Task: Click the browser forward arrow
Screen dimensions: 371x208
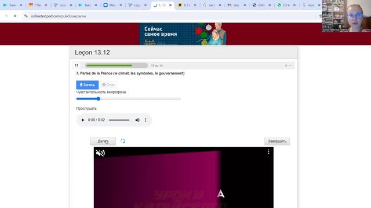Action: (x=6, y=16)
